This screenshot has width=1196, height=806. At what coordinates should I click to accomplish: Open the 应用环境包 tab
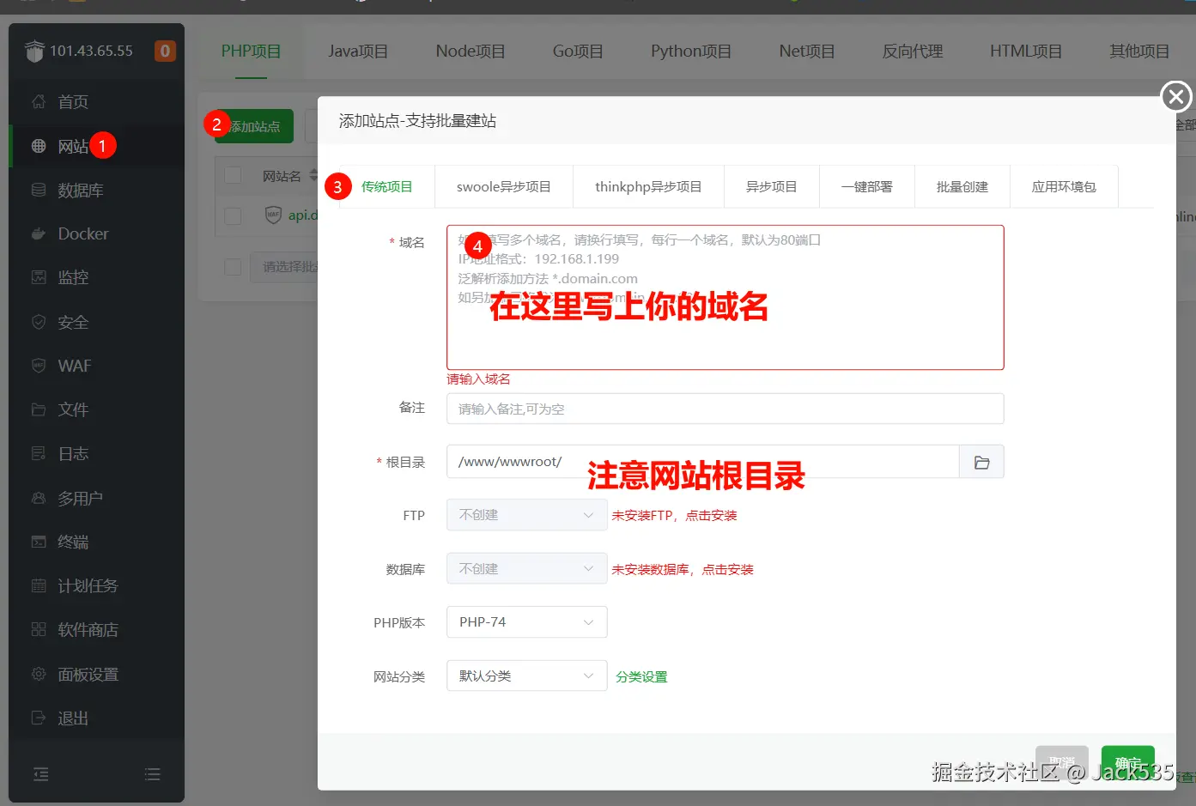click(1064, 187)
